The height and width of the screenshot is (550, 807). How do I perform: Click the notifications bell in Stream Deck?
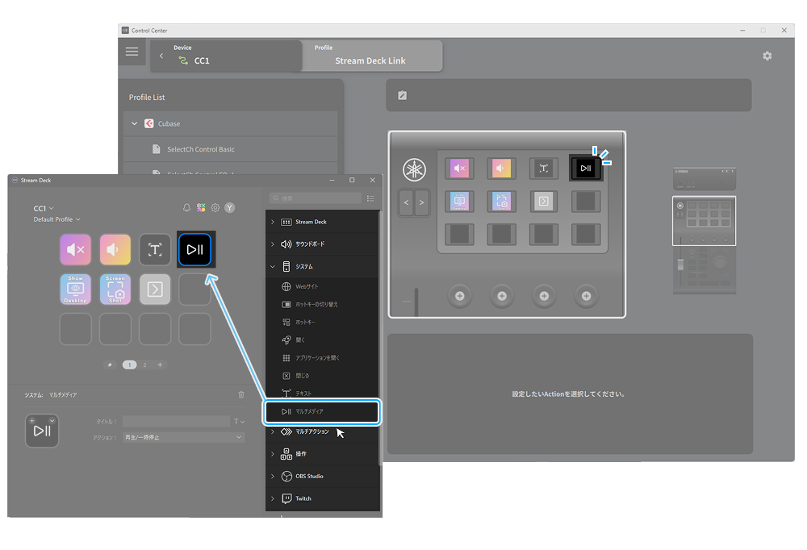click(187, 207)
